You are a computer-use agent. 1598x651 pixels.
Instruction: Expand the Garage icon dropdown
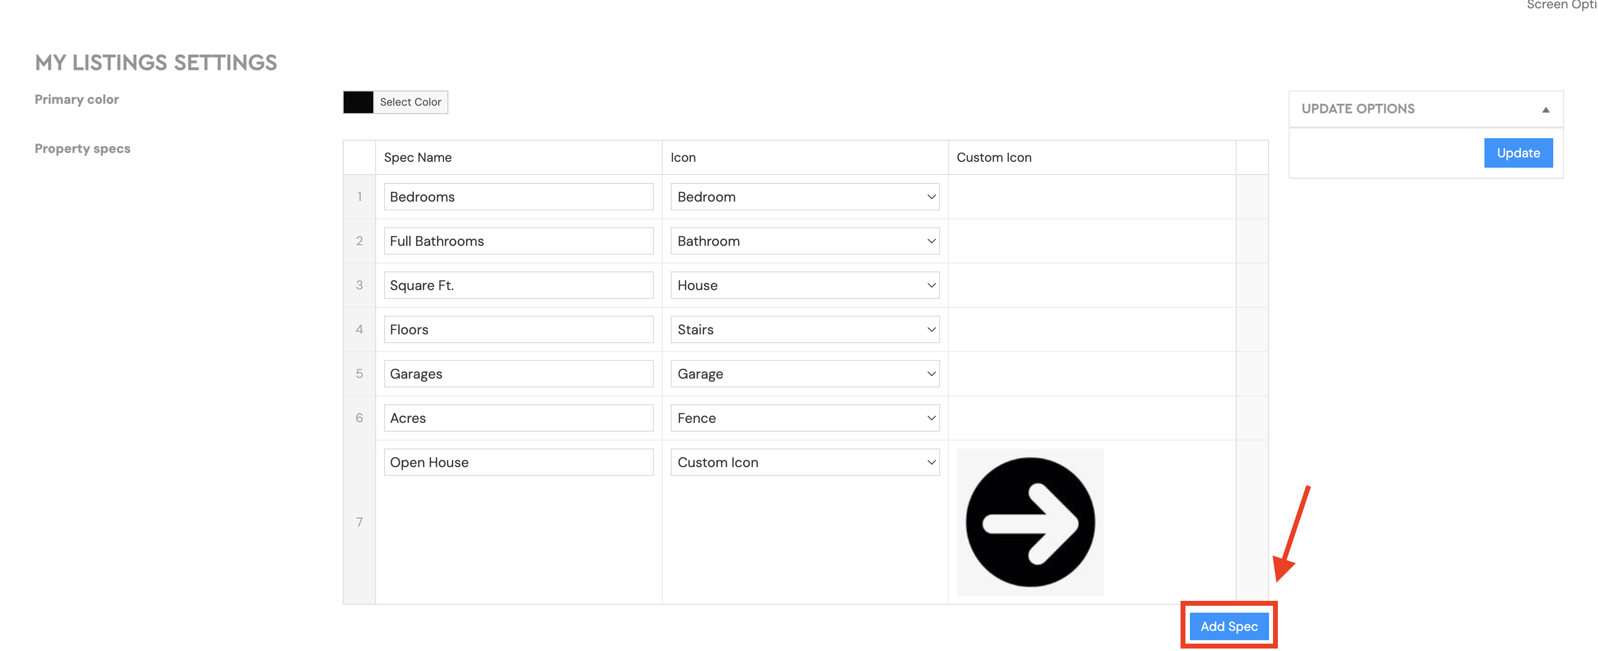(x=804, y=374)
